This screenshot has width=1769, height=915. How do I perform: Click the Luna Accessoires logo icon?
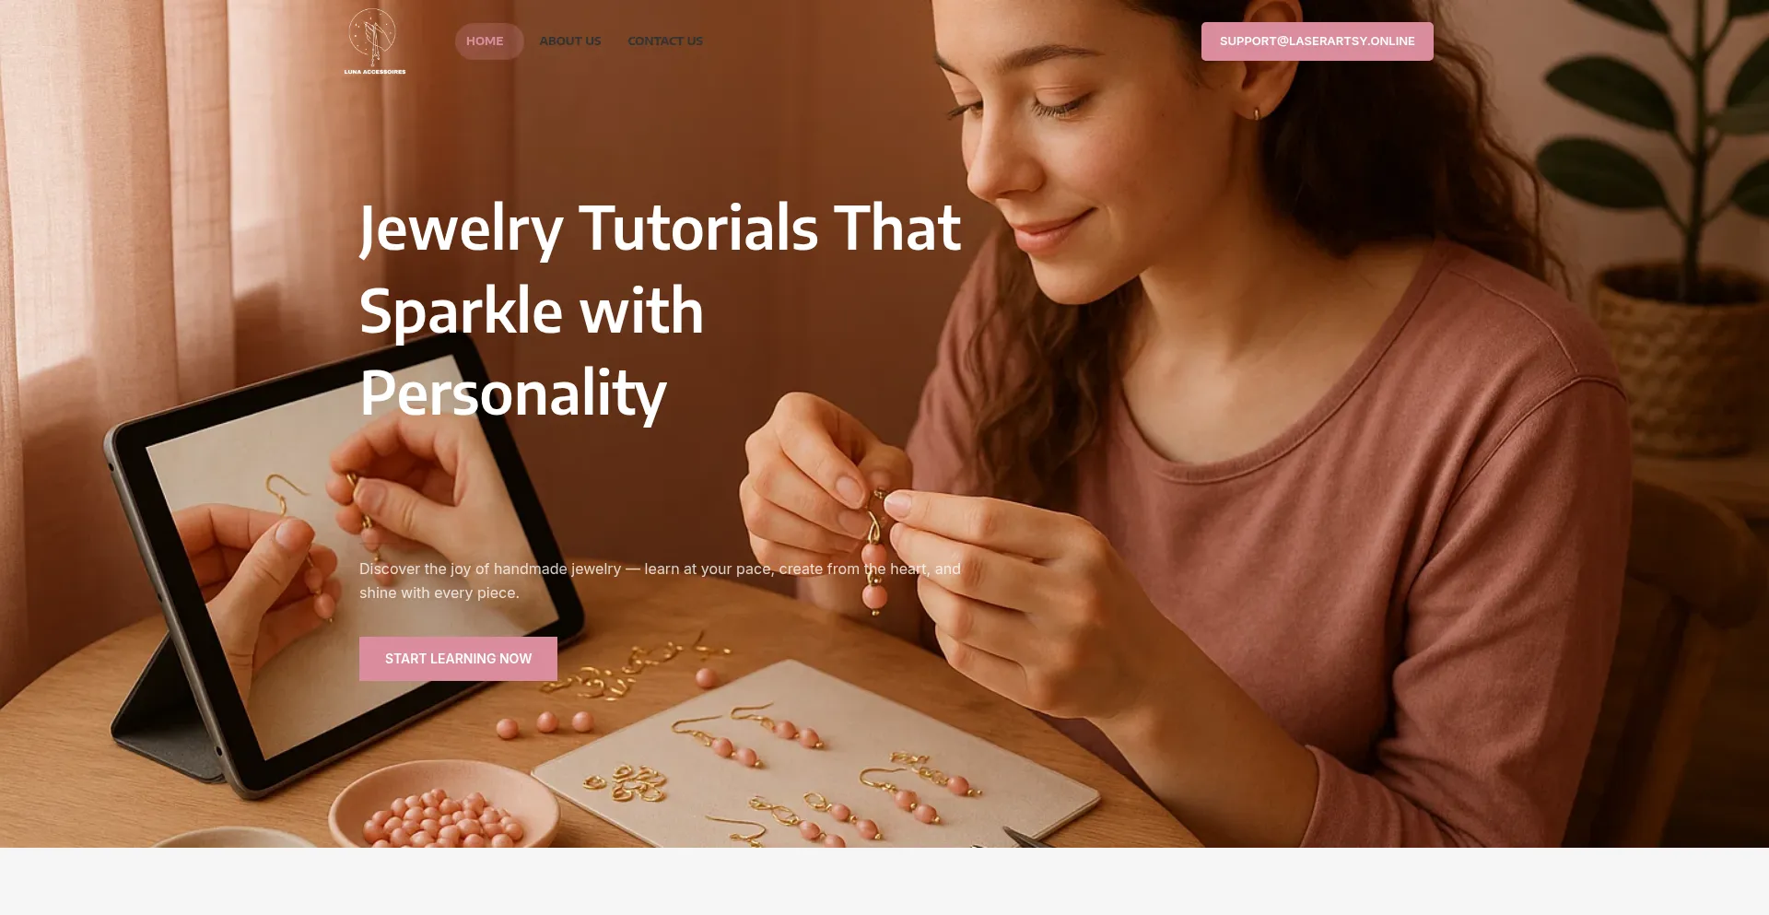tap(373, 37)
